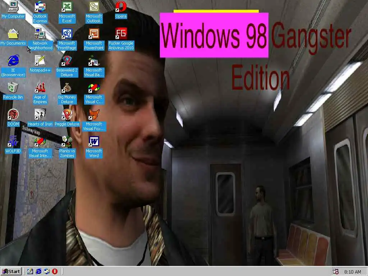Screen dimensions: 368x276
Task: Launch Opera from the Quick Launch bar
Action: 55,272
